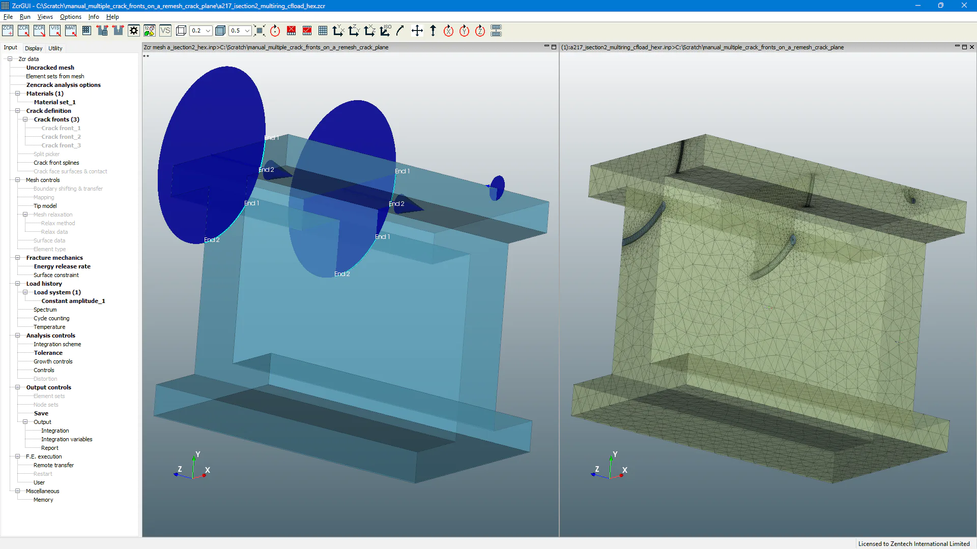
Task: Switch to the Utility tab
Action: (x=55, y=48)
